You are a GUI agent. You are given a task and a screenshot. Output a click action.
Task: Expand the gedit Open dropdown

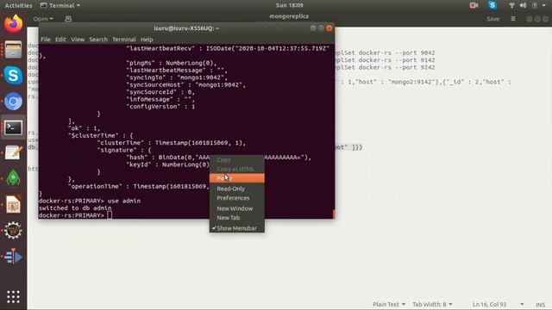click(43, 19)
